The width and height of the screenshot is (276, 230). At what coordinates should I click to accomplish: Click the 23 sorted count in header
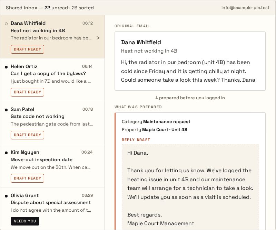coord(82,8)
